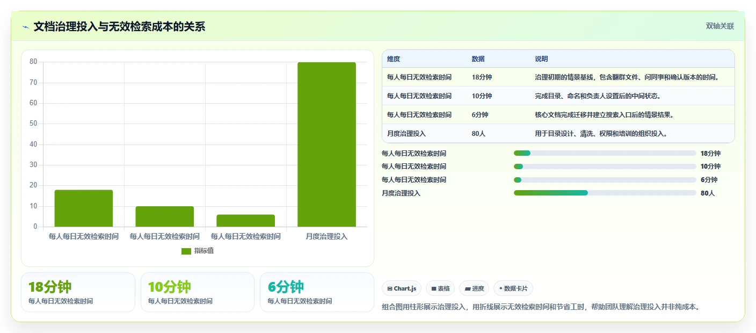This screenshot has width=756, height=333.
Task: Open the 10分钟 data card
Action: (x=198, y=292)
